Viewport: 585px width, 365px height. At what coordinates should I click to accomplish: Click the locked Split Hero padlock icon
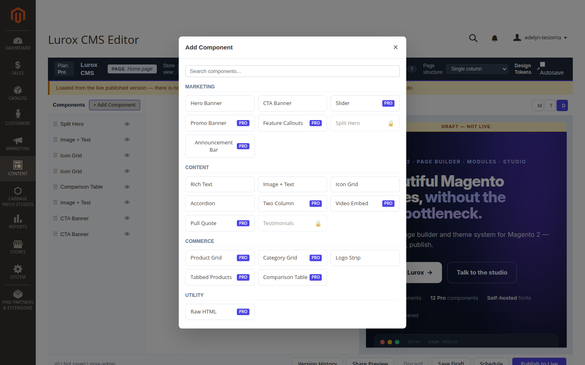[x=391, y=123]
